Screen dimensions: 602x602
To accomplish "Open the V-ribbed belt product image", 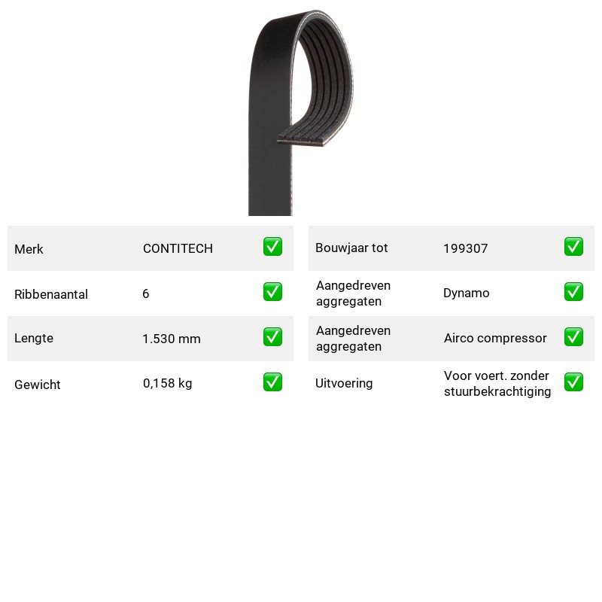I will 300,112.
